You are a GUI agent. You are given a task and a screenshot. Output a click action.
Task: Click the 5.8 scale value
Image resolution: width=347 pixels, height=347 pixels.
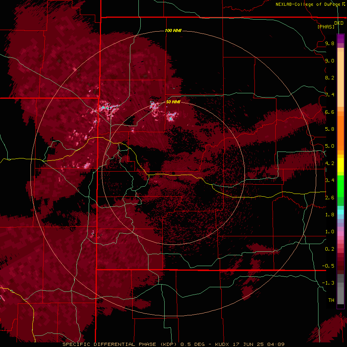coord(330,129)
